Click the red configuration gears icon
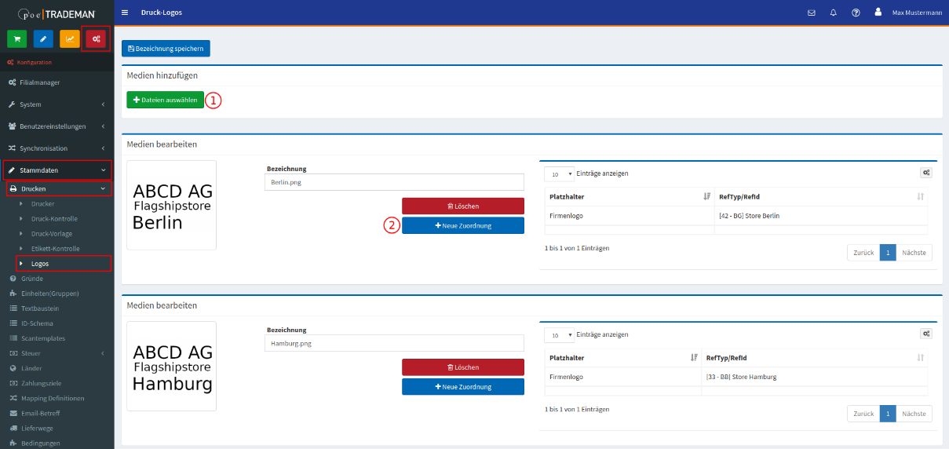The height and width of the screenshot is (449, 949). click(96, 38)
